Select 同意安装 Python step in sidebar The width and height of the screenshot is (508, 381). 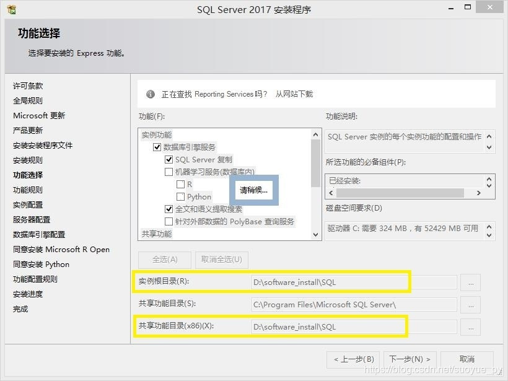click(41, 265)
